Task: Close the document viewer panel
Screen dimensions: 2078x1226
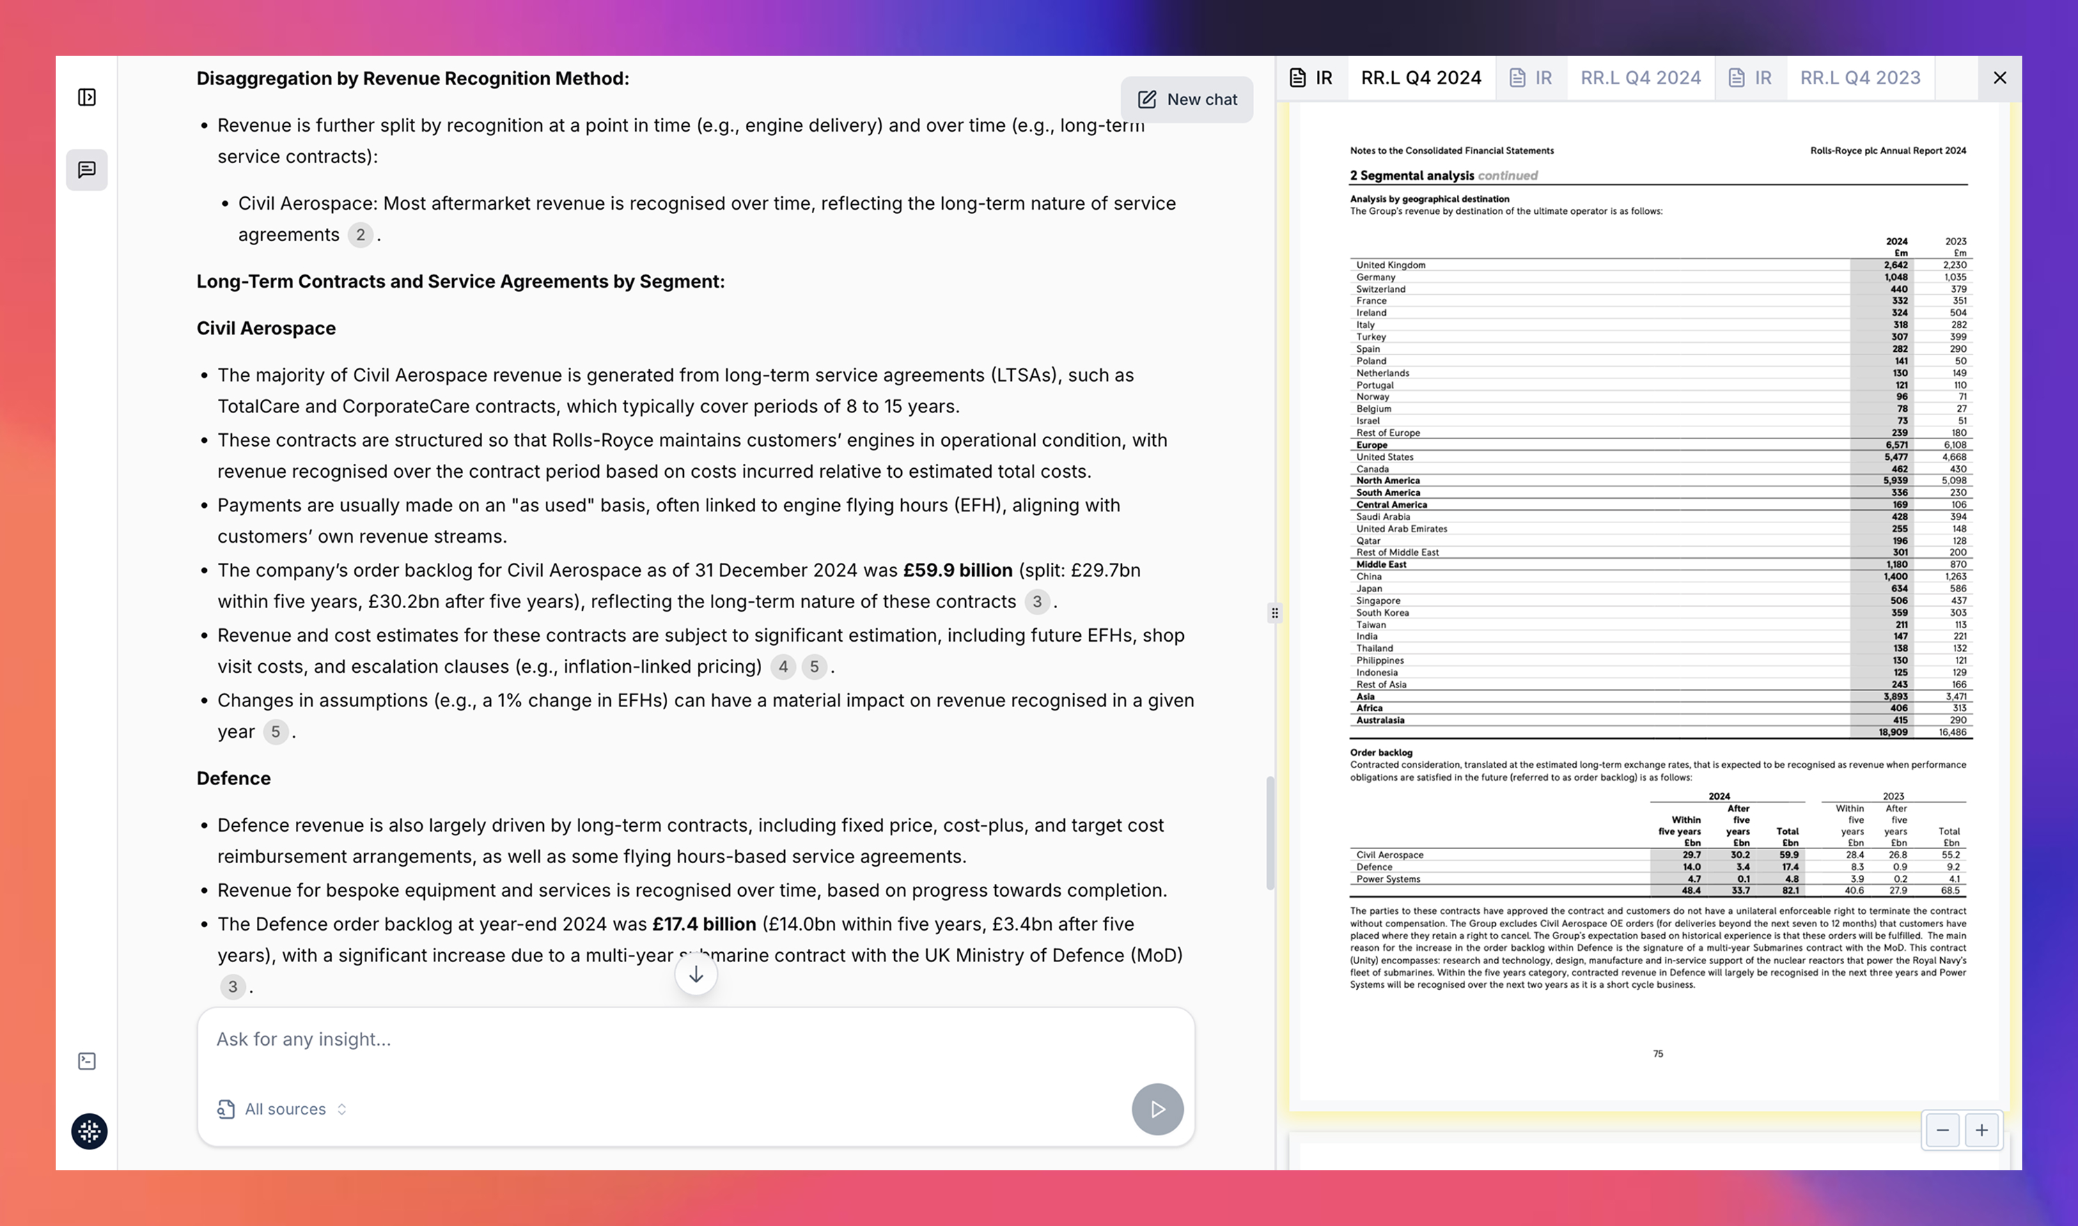Action: point(1999,77)
